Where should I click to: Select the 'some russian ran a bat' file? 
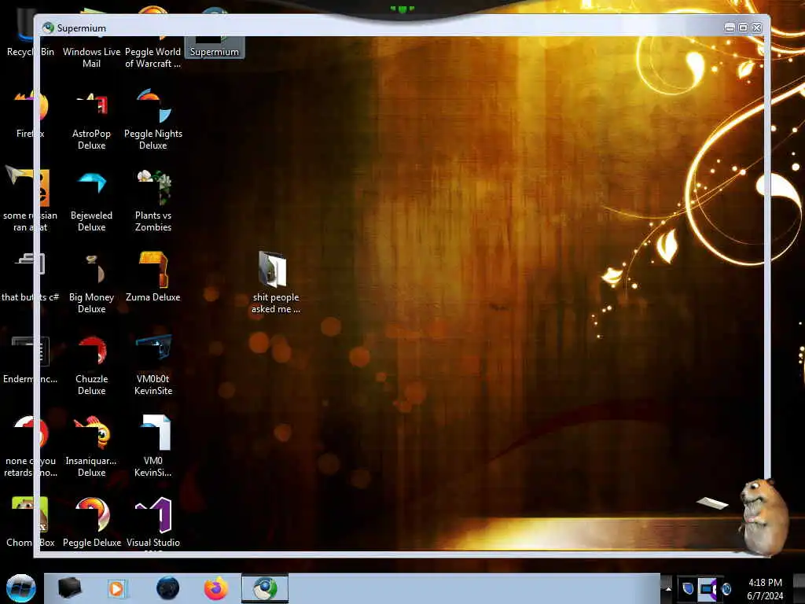click(30, 199)
